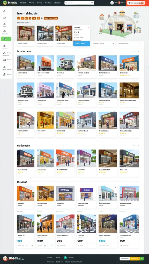This screenshot has width=149, height=264.
Task: Click the green logo icon in the top-left header
Action: coord(5,3)
